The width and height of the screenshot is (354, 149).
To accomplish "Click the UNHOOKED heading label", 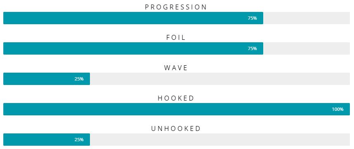I will pos(176,128).
